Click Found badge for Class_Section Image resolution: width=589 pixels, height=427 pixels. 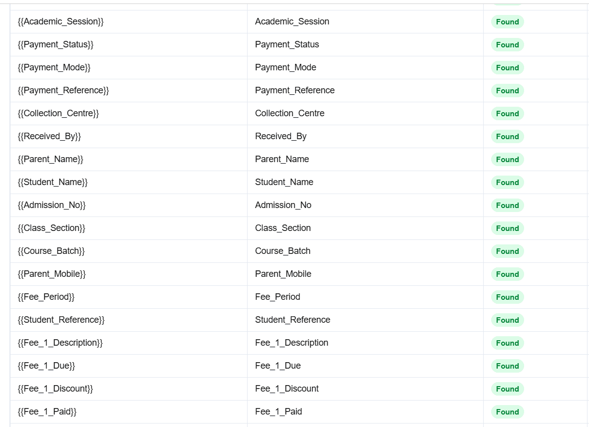tap(507, 228)
